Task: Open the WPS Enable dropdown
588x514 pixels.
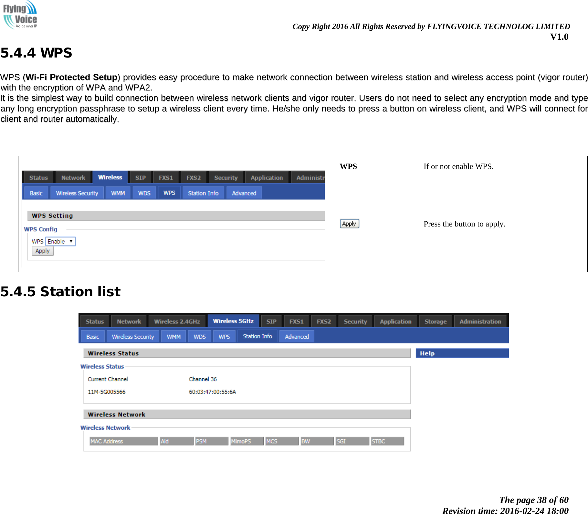Action: tap(60, 241)
